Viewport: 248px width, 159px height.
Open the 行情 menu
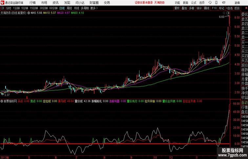point(32,3)
